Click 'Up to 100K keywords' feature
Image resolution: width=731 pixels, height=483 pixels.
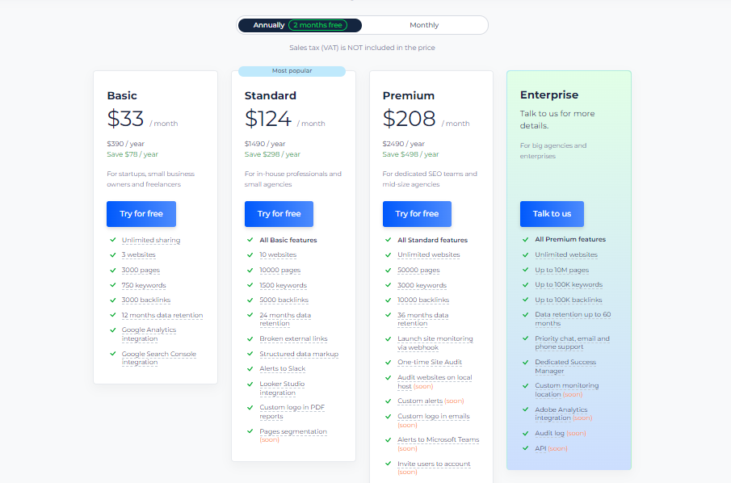tap(569, 285)
